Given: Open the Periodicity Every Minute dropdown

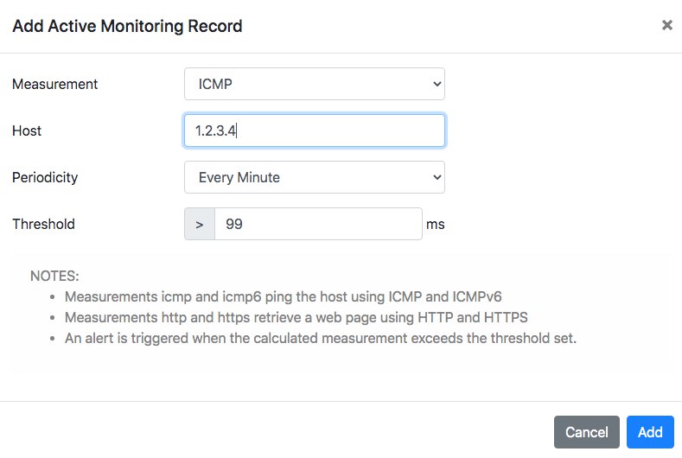Looking at the screenshot, I should click(x=314, y=177).
